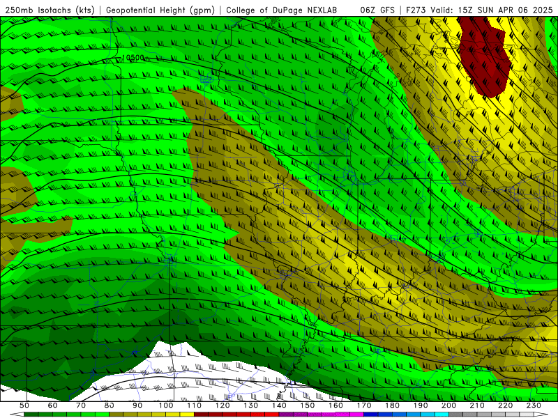Click the 70 value on the color scale

pyautogui.click(x=81, y=405)
